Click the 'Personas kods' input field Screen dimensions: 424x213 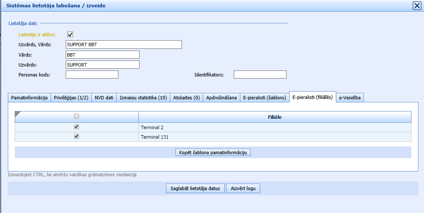pos(92,75)
